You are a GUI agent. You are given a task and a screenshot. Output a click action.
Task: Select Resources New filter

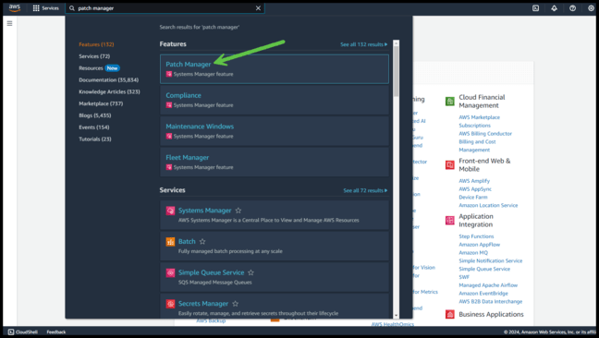point(99,68)
